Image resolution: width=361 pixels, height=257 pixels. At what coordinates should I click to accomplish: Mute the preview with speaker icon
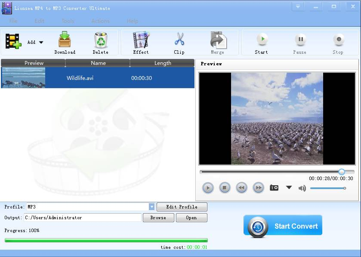[x=302, y=188]
